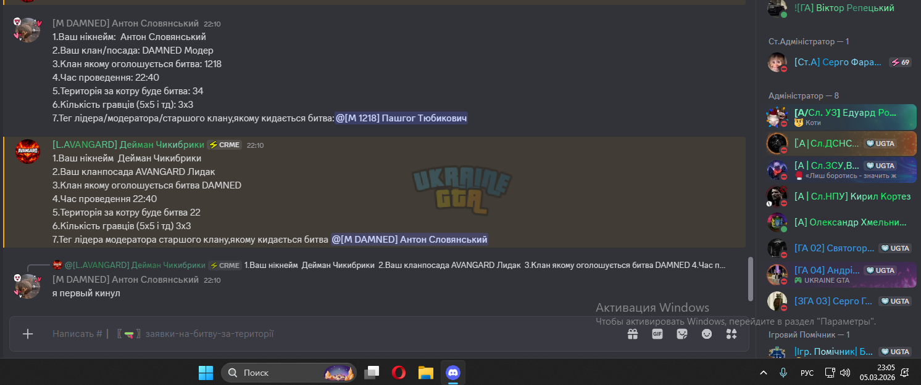The height and width of the screenshot is (385, 921).
Task: Click the taskbar clock 23:05 05.03.2026
Action: [x=878, y=373]
